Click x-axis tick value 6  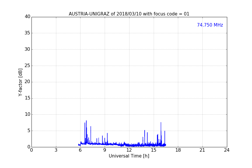pyautogui.click(x=80, y=150)
